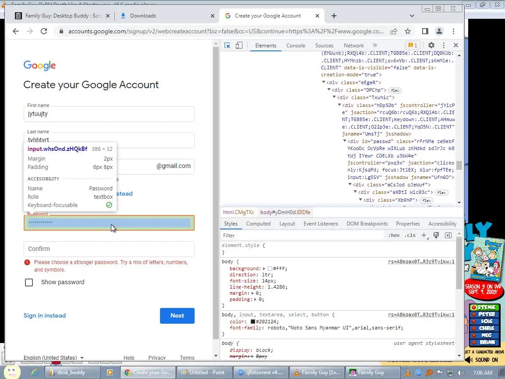This screenshot has height=379, width=505.
Task: Toggle DevTools device toolbar icon
Action: 239,46
